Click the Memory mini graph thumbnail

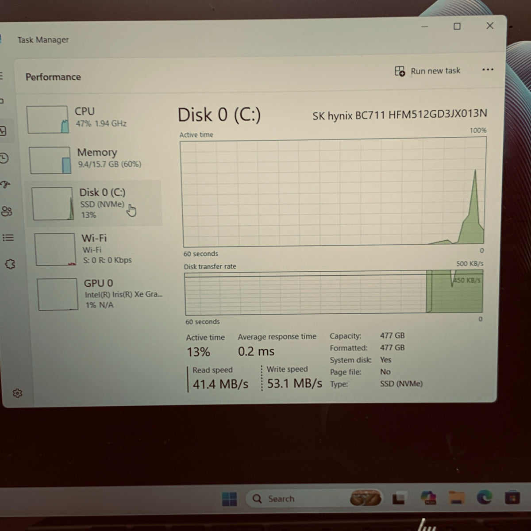point(50,160)
